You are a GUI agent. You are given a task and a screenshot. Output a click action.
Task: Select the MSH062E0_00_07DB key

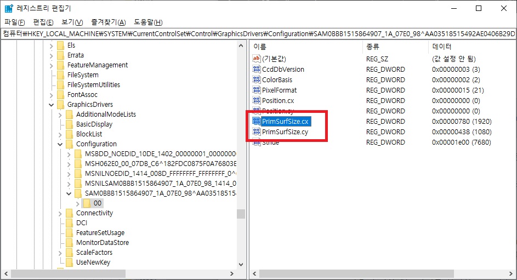(x=160, y=164)
